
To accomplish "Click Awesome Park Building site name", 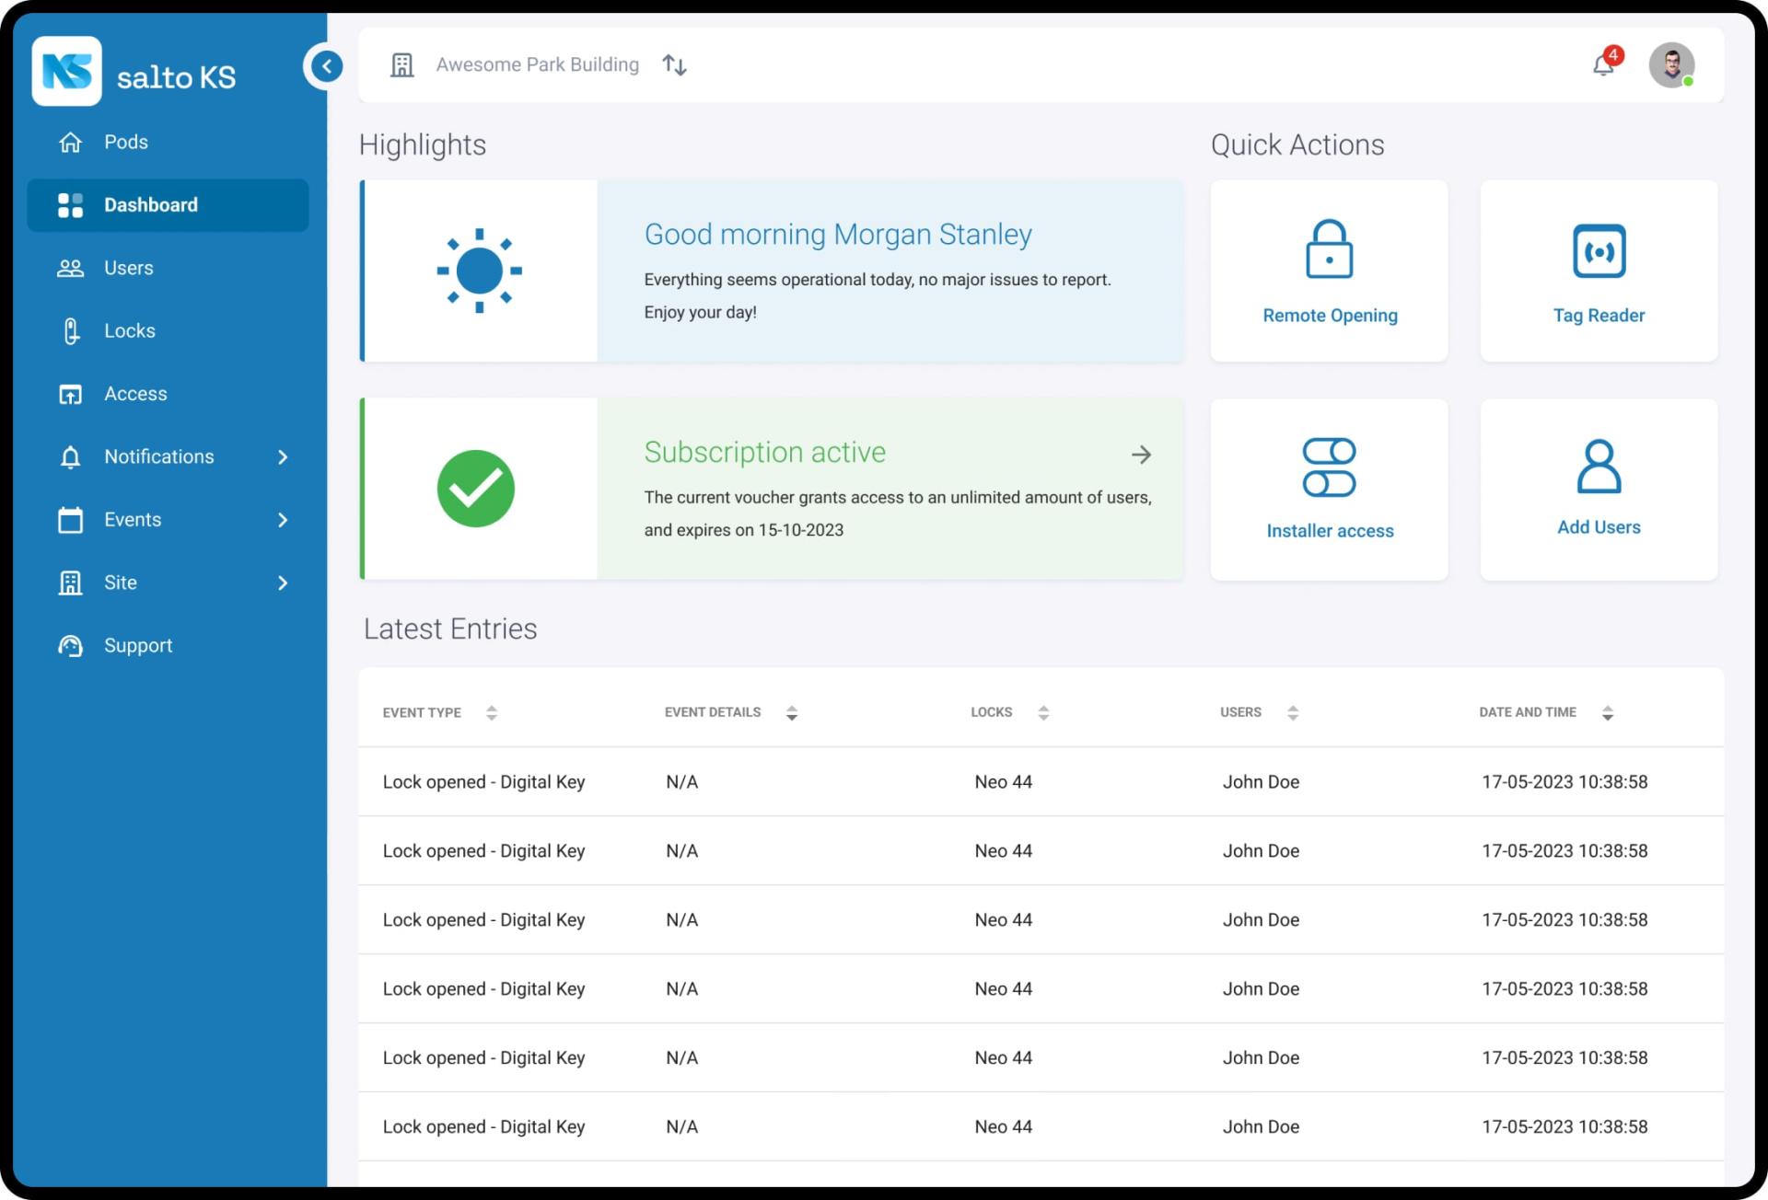I will pyautogui.click(x=537, y=65).
